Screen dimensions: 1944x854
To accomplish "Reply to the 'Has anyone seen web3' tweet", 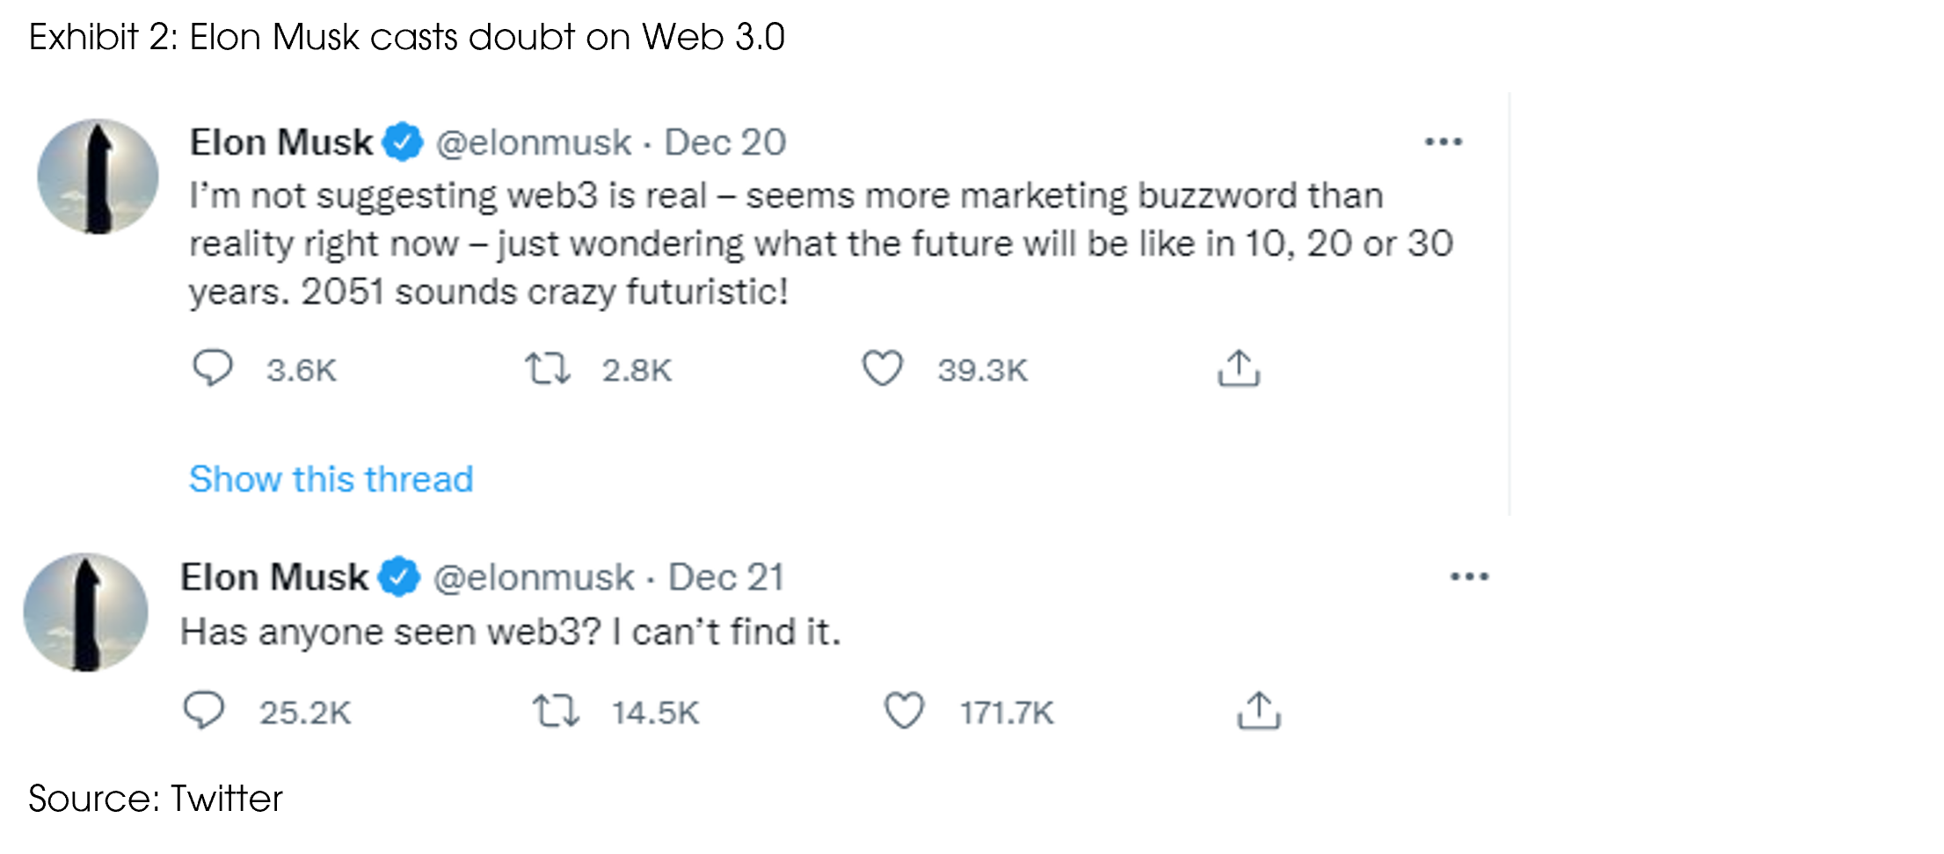I will (204, 710).
